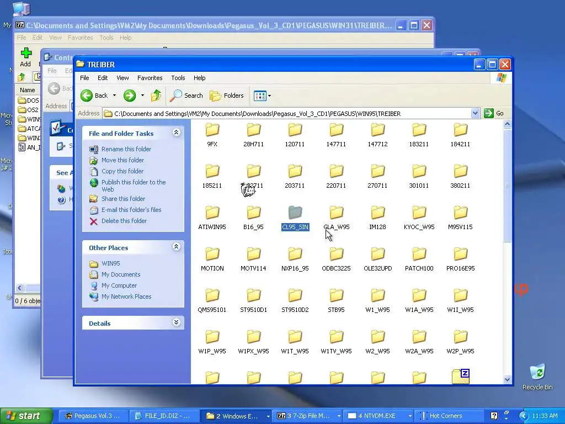Image resolution: width=565 pixels, height=424 pixels.
Task: Select DOS folder in 7-Zip window
Action: 28,100
